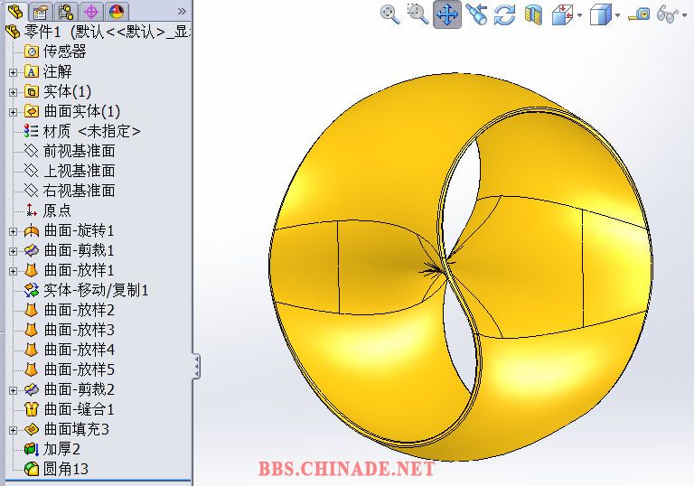The width and height of the screenshot is (694, 486).
Task: Select the 圆角13 fillet feature
Action: tap(65, 469)
